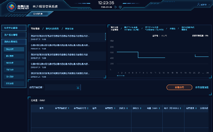The height and width of the screenshot is (132, 213).
Task: Click the market info list scrollbar
Action: point(105,36)
